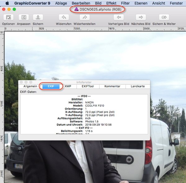The height and width of the screenshot is (183, 186).
Task: Switch to the XMP tab
Action: coord(68,86)
